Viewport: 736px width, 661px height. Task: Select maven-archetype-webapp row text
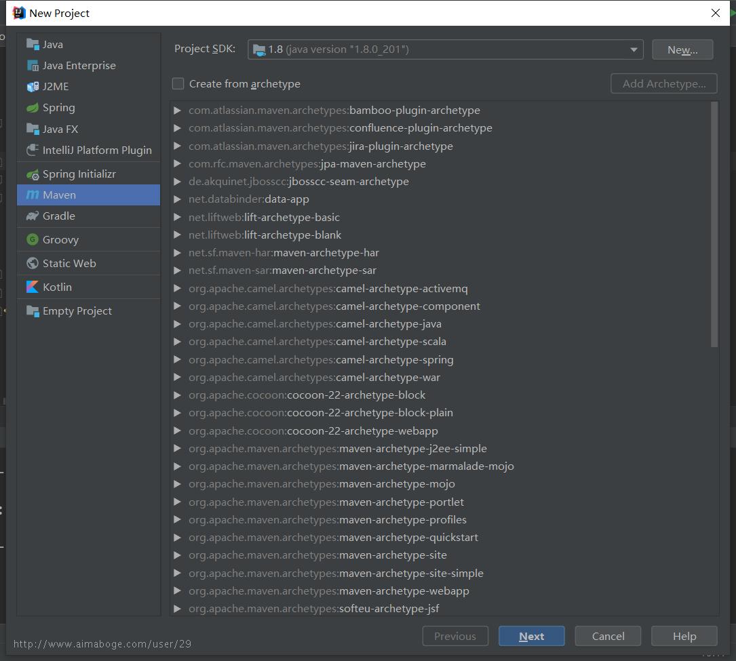[328, 590]
